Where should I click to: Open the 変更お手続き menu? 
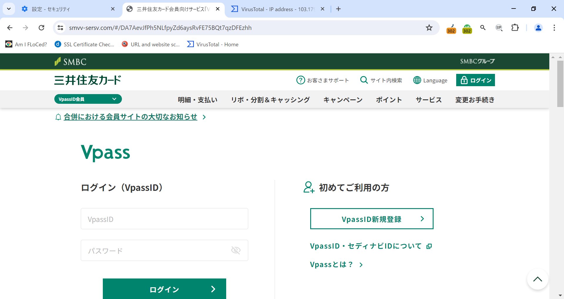click(x=475, y=100)
